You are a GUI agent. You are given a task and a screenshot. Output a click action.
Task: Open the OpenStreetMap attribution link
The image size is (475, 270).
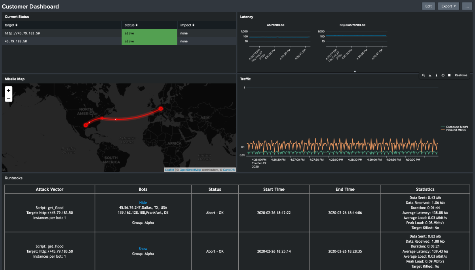(190, 170)
